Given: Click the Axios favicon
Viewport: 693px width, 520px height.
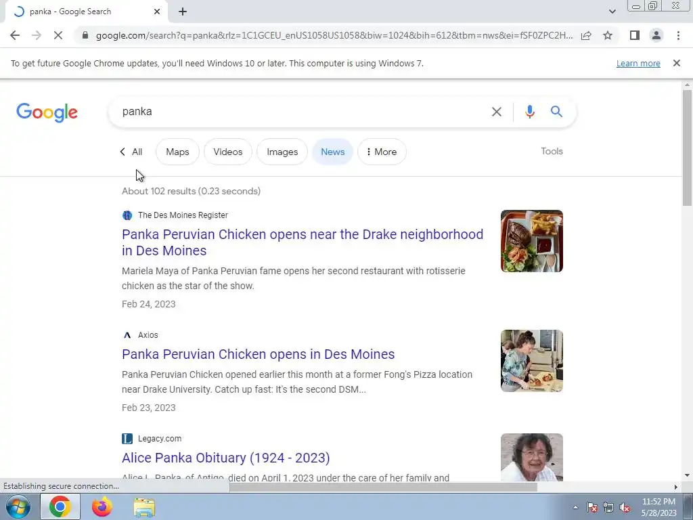Looking at the screenshot, I should [127, 335].
